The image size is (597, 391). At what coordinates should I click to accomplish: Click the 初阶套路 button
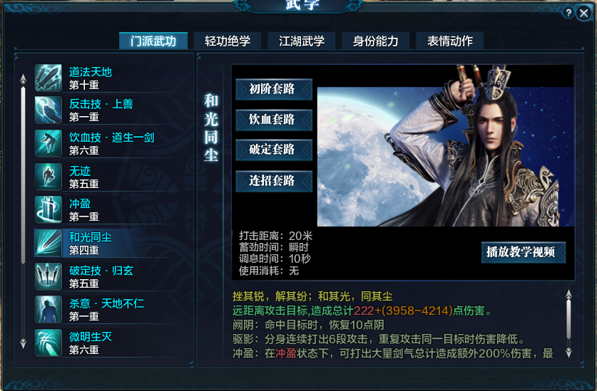(x=274, y=90)
